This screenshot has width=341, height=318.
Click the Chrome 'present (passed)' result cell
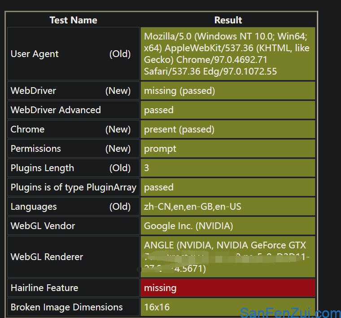click(228, 129)
